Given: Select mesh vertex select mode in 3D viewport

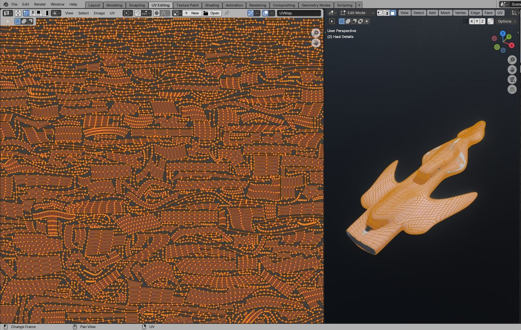Looking at the screenshot, I should pyautogui.click(x=380, y=13).
